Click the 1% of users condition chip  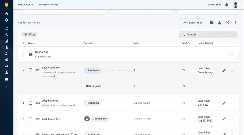click(93, 70)
